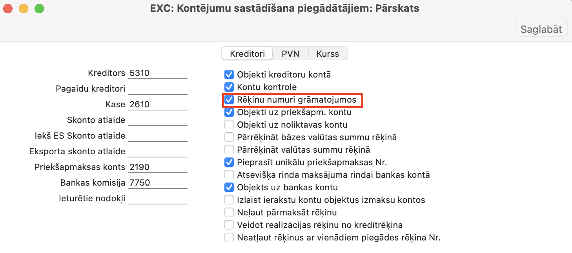Focus the Pagaidu kreditori input field
This screenshot has height=253, width=572.
(158, 89)
